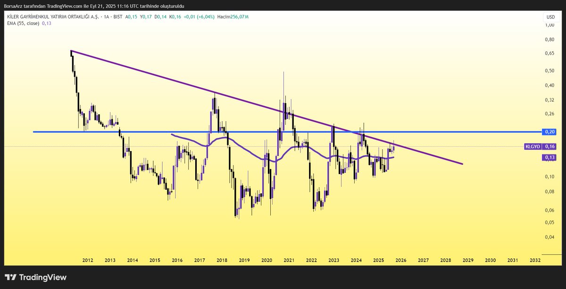
Task: Click the purple 0,13 EMA tag on price axis
Action: pos(550,157)
